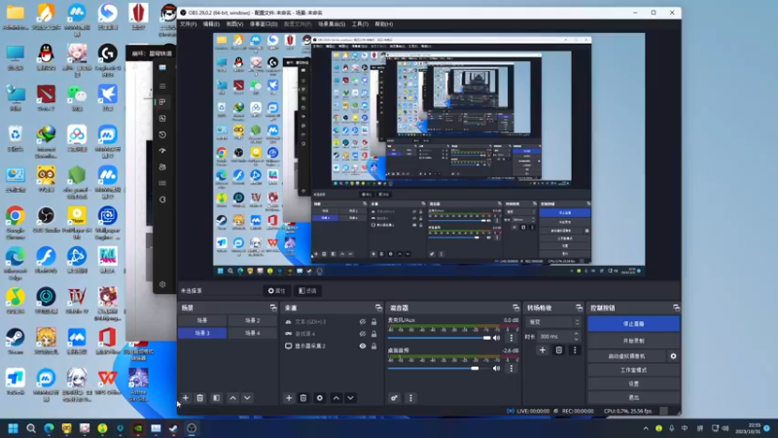Open the 场景集合(S) menu
This screenshot has height=438, width=778.
(332, 23)
